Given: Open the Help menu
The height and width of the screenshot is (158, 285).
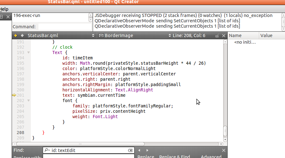Looking at the screenshot, I should coord(4,9).
